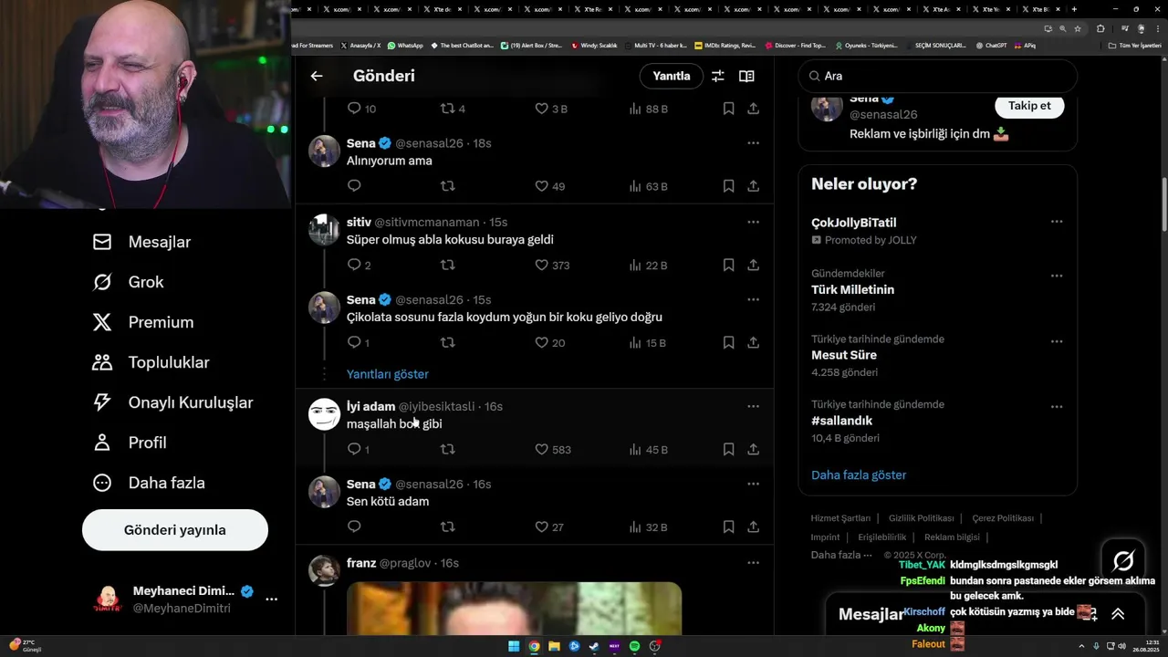Open Chrome in the Windows taskbar
Screen dimensions: 1168x657
tap(534, 646)
